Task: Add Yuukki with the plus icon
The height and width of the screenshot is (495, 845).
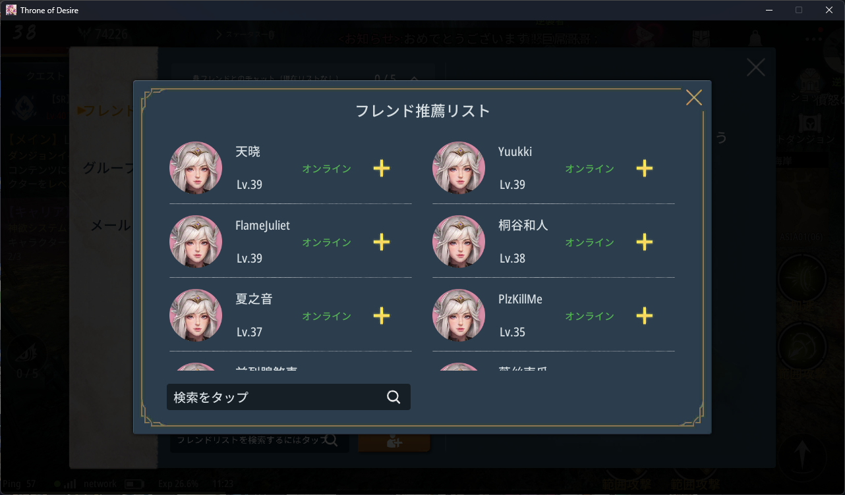Action: click(645, 169)
